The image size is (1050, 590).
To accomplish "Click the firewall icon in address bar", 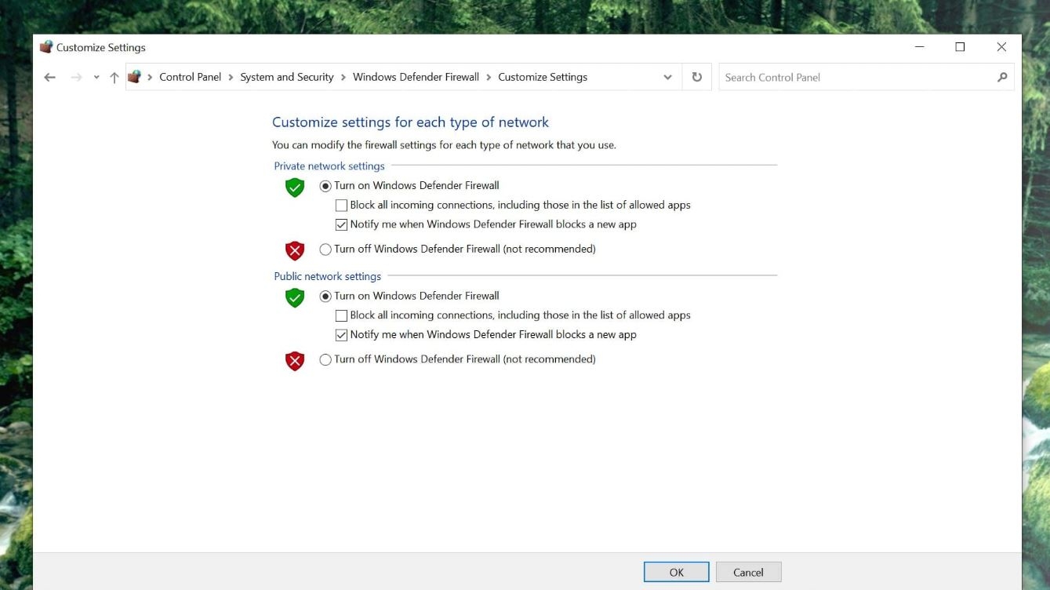I will [135, 77].
